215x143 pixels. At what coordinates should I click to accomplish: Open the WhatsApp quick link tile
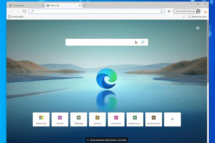click(x=79, y=120)
